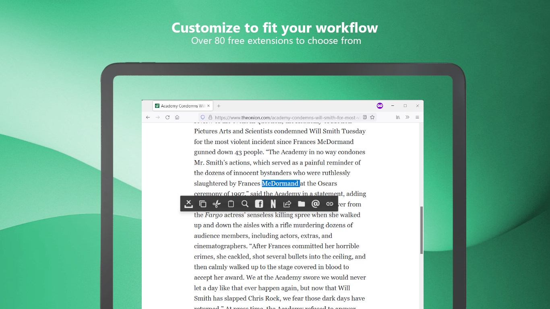The width and height of the screenshot is (550, 309).
Task: Bookmark this page with the star
Action: click(372, 117)
